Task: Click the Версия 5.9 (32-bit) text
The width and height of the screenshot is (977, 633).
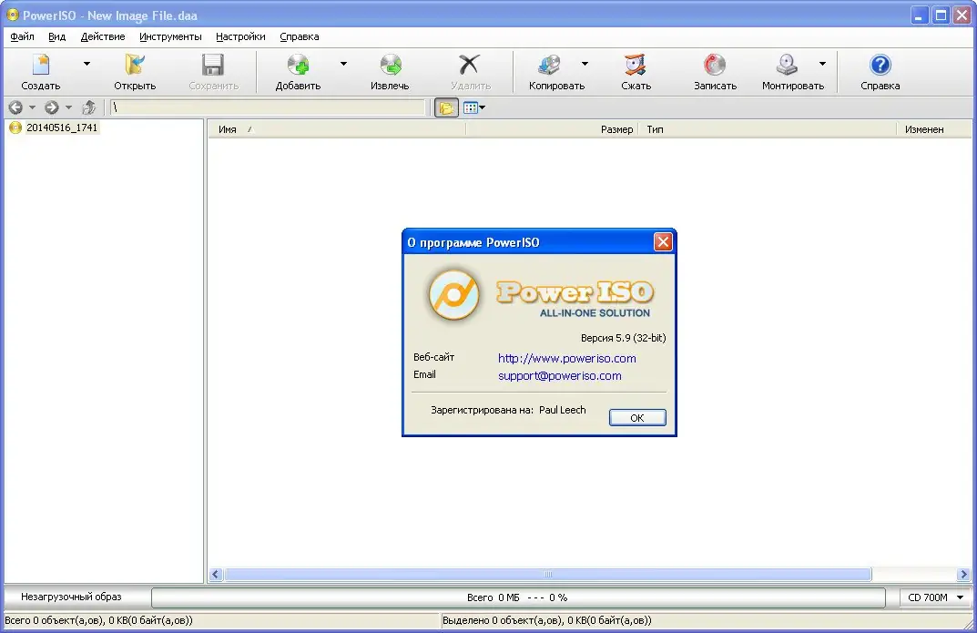Action: coord(623,338)
